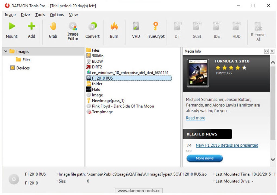Click the TempImage blocked disc icon

point(89,112)
